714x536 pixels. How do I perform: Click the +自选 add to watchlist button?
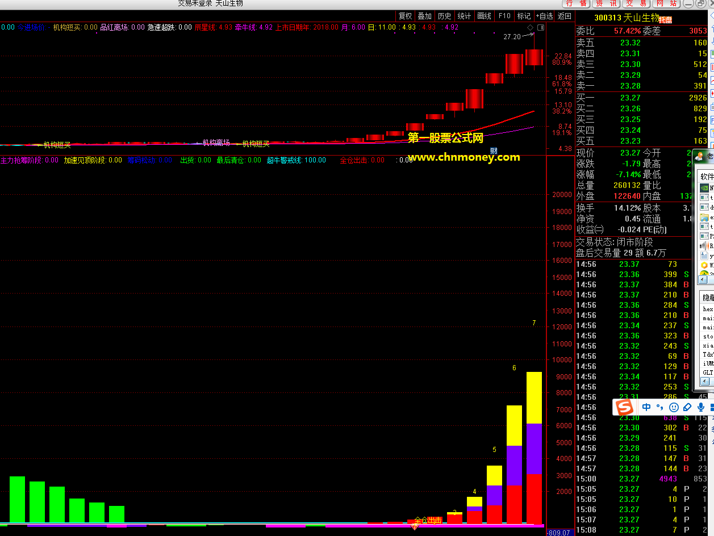(x=544, y=16)
